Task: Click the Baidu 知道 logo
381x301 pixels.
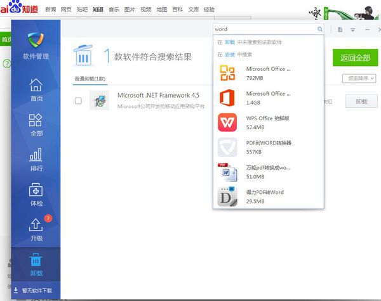Action: coord(19,7)
